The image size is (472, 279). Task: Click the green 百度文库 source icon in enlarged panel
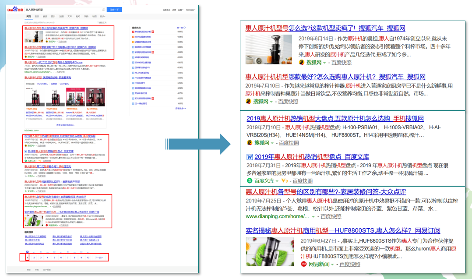(x=250, y=180)
